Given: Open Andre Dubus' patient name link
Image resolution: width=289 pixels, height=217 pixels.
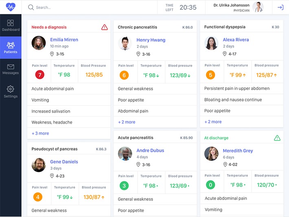Looking at the screenshot, I should pyautogui.click(x=150, y=151).
